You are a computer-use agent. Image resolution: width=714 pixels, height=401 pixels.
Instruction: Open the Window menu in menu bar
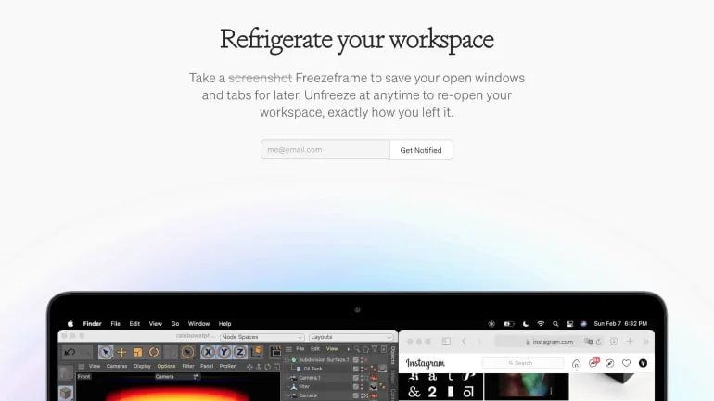198,324
